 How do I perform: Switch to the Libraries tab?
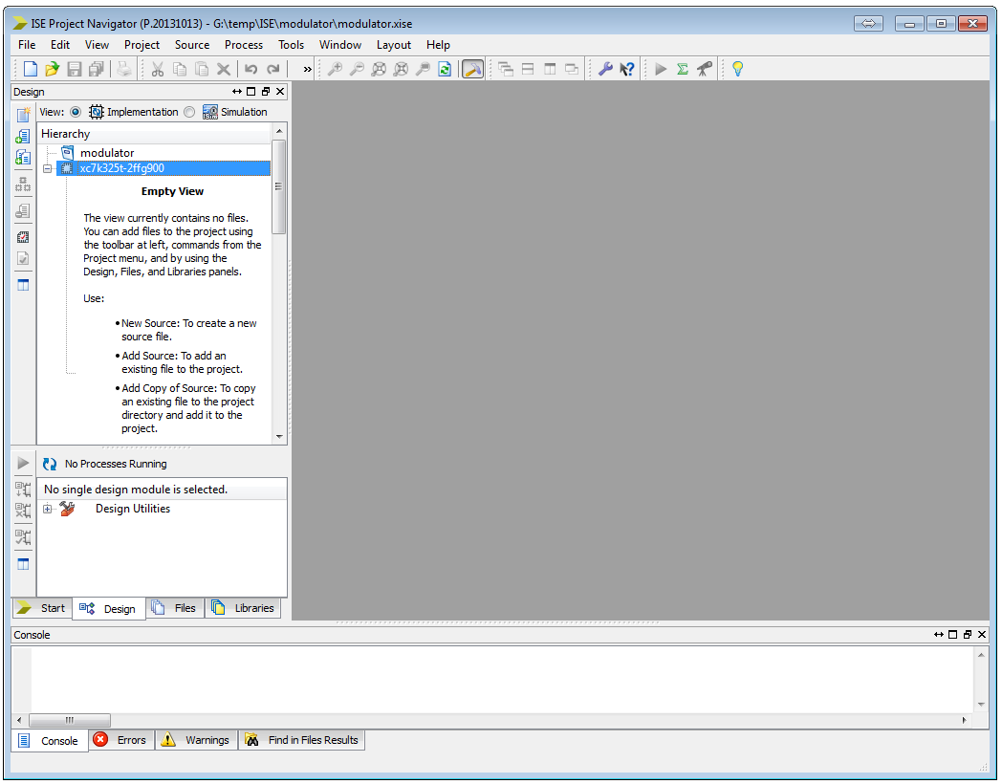[244, 608]
